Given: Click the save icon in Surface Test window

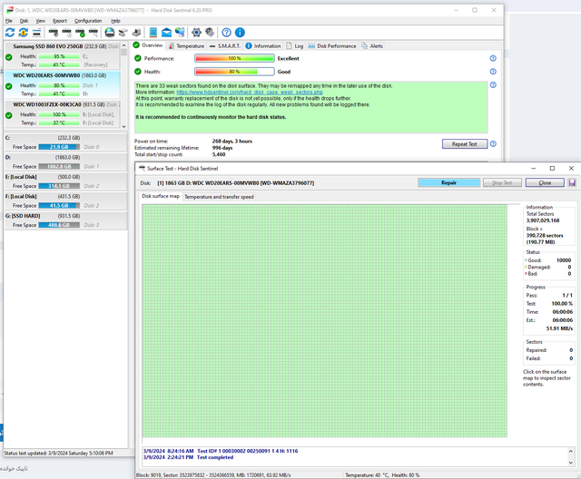Looking at the screenshot, I should [x=572, y=182].
